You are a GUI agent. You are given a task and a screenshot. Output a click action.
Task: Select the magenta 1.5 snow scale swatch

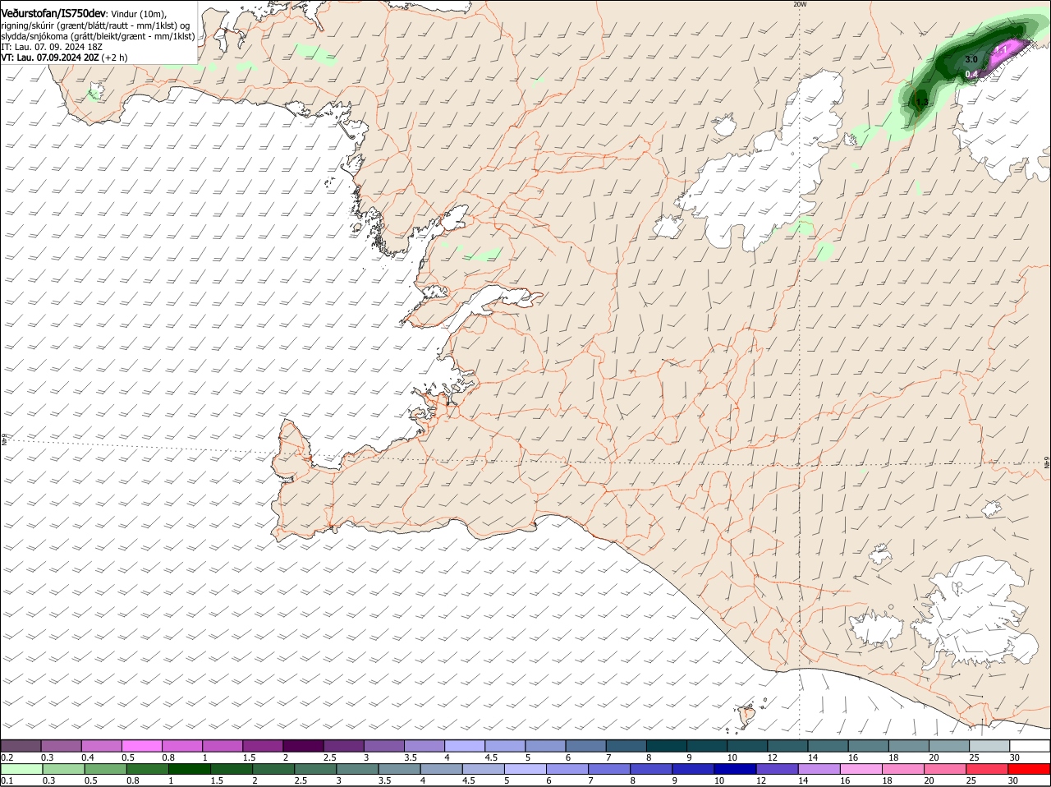(x=262, y=745)
